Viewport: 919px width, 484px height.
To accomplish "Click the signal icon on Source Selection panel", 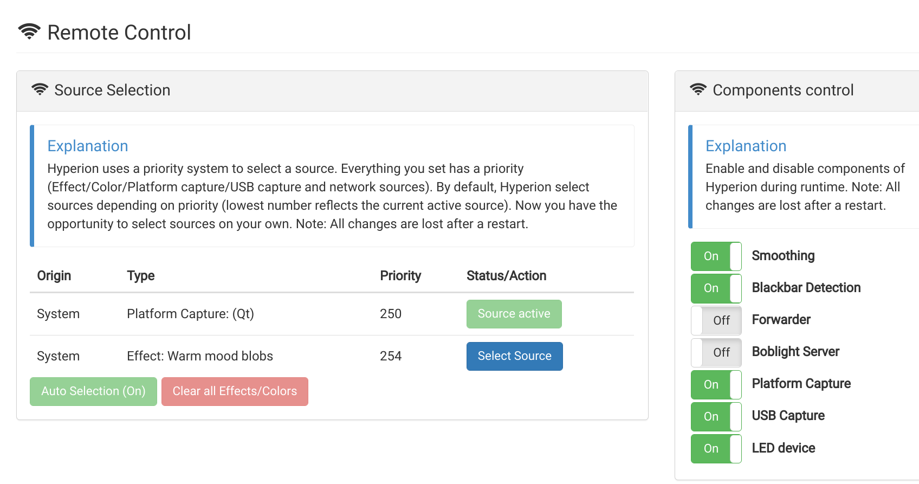I will coord(40,89).
